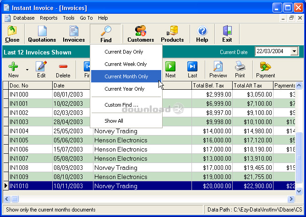The width and height of the screenshot is (306, 217).
Task: Click the document icon in menu bar
Action: [7, 18]
